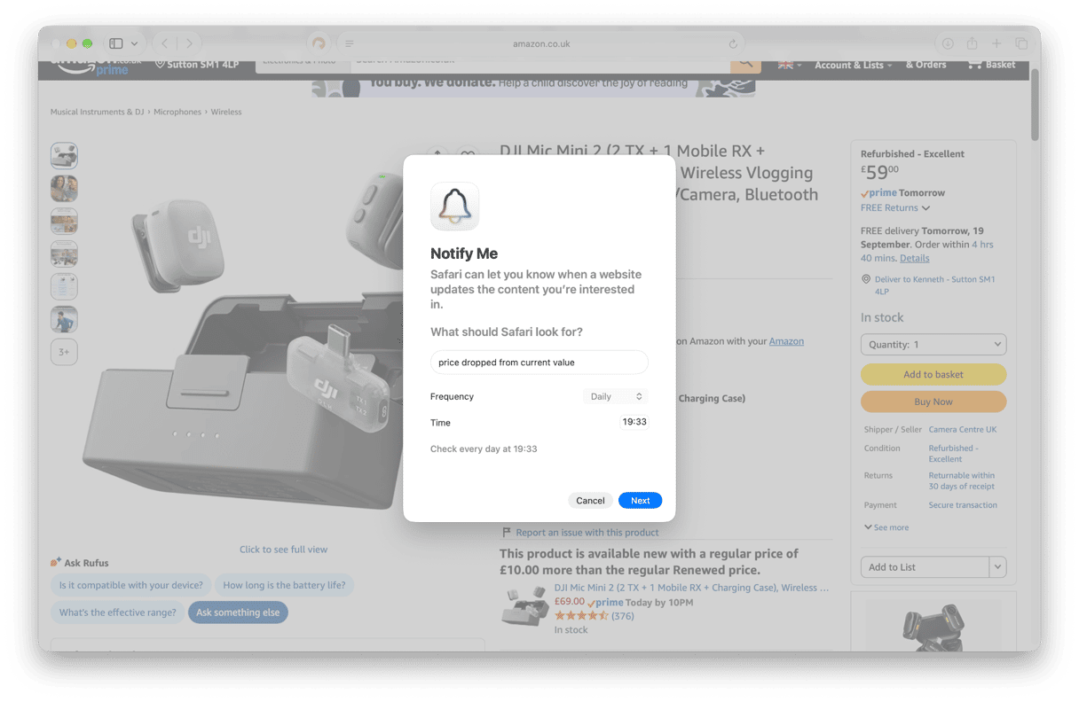Edit the 'What should Safari look for' field

pyautogui.click(x=539, y=363)
